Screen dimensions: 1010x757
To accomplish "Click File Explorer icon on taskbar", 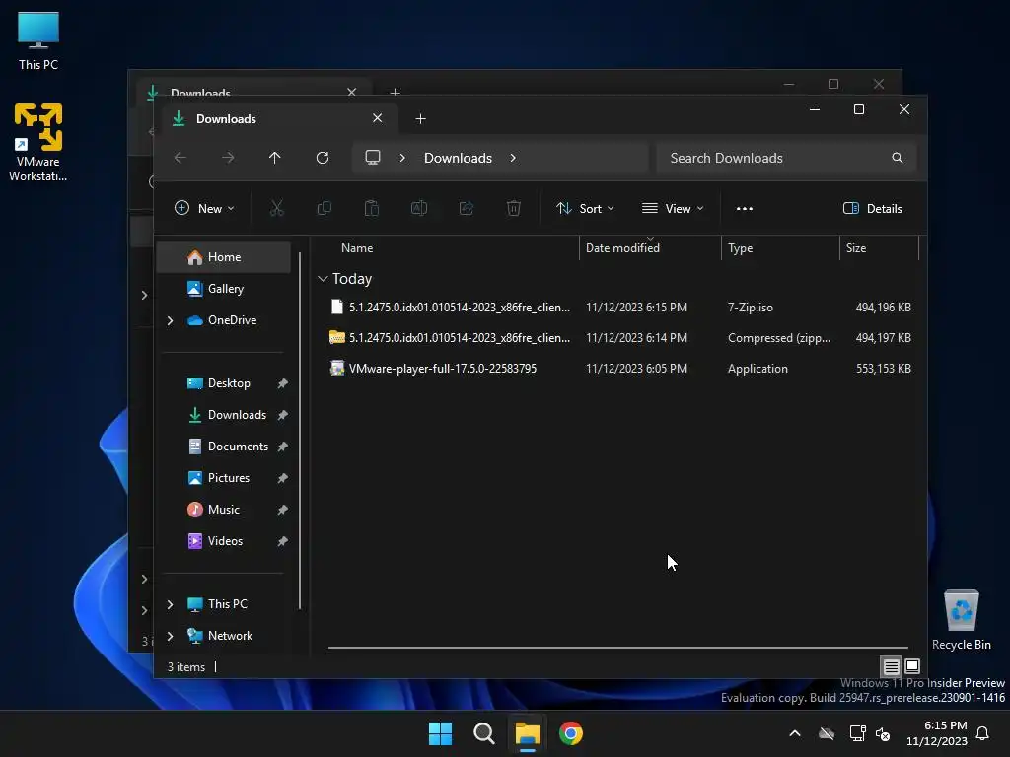I will [527, 733].
